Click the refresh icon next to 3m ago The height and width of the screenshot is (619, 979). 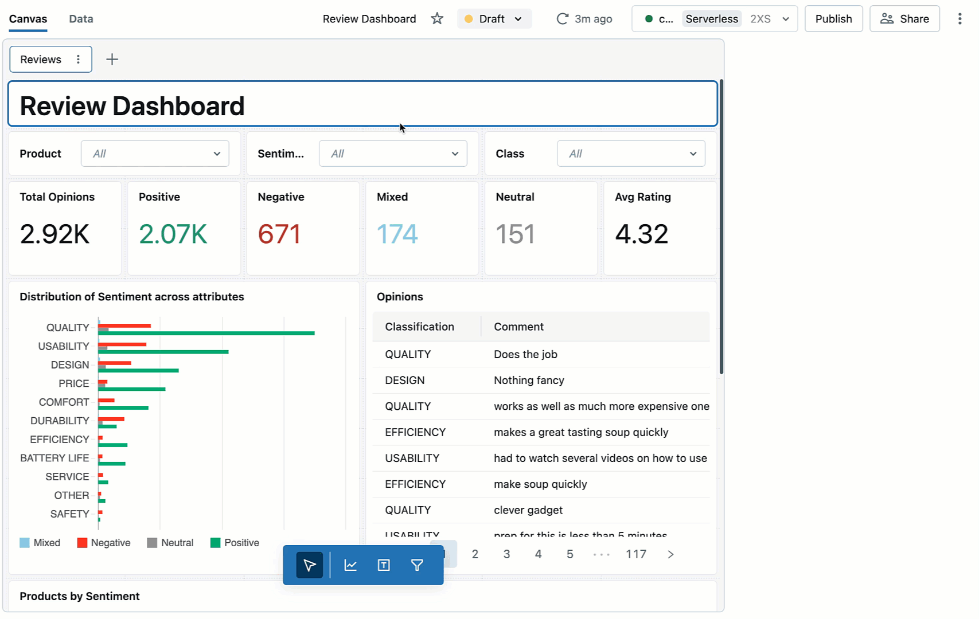pyautogui.click(x=562, y=19)
